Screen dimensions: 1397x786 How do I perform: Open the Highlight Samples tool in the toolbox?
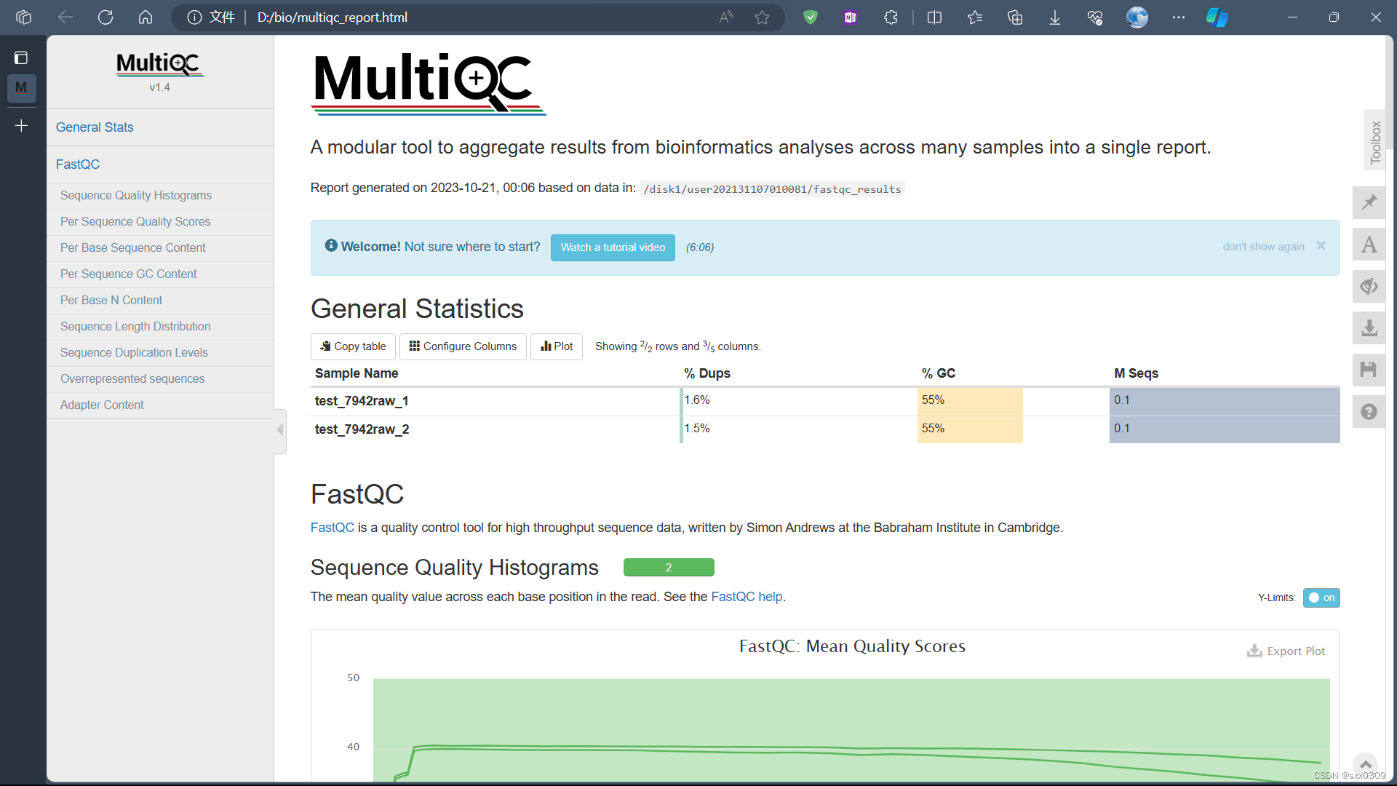point(1369,245)
